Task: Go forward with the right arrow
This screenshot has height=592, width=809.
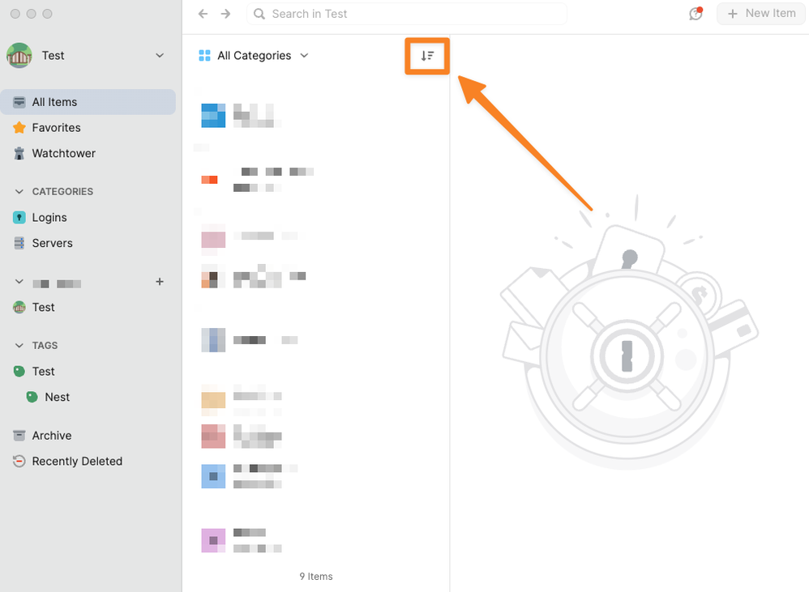Action: (x=225, y=14)
